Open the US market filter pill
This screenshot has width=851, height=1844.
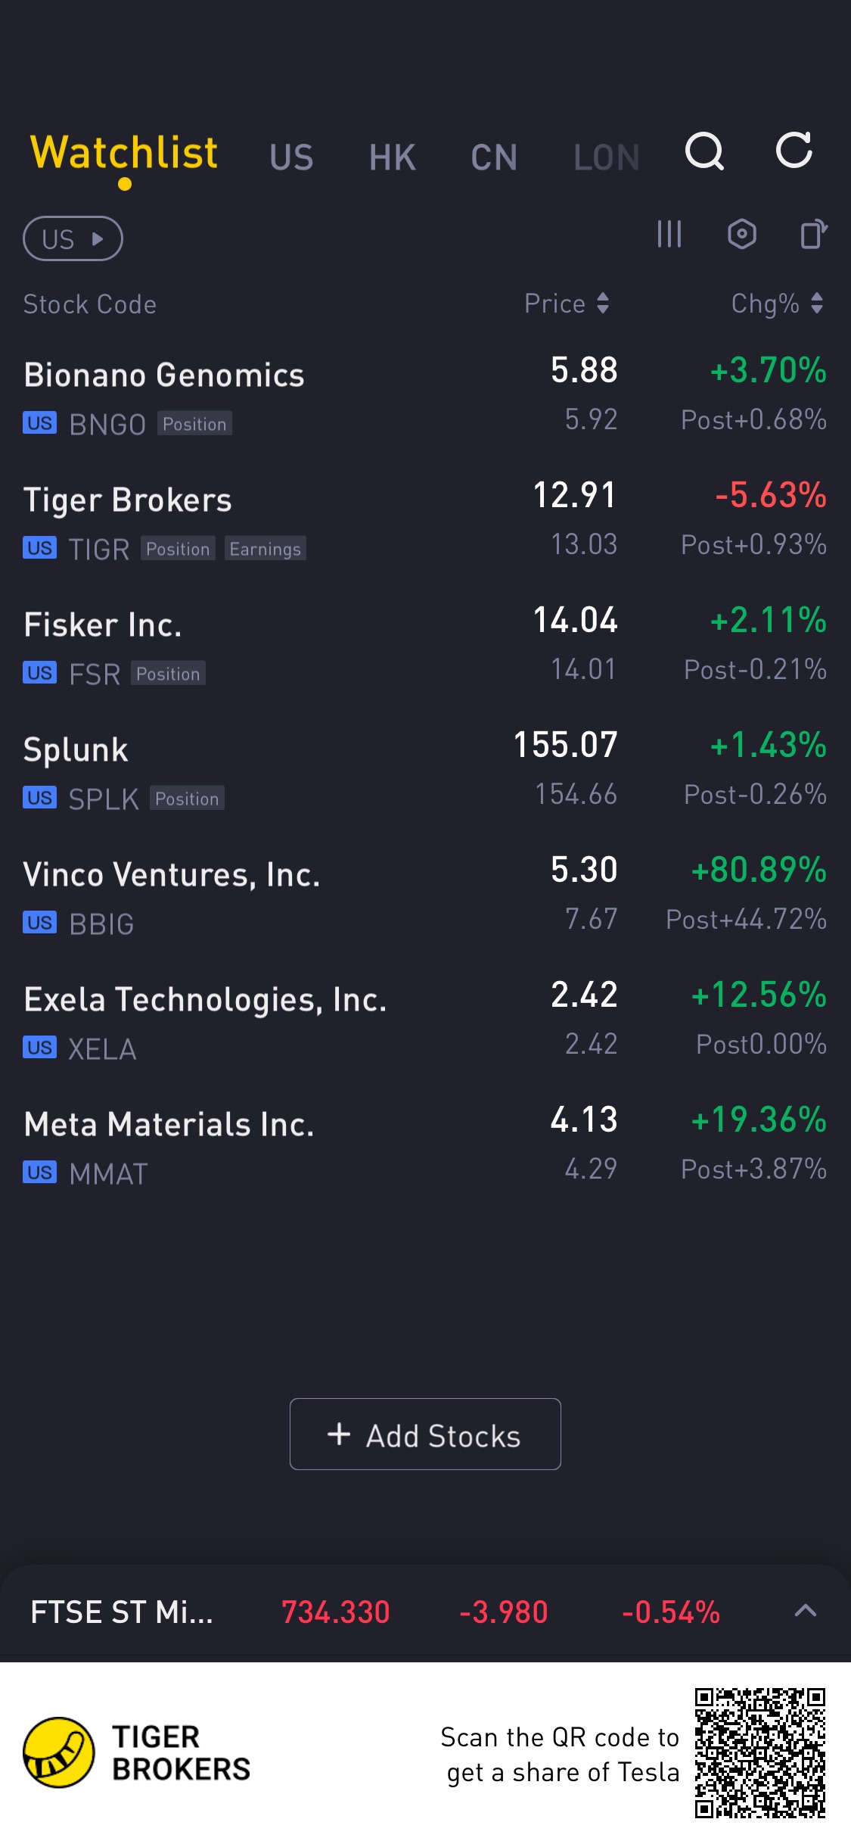(x=73, y=239)
